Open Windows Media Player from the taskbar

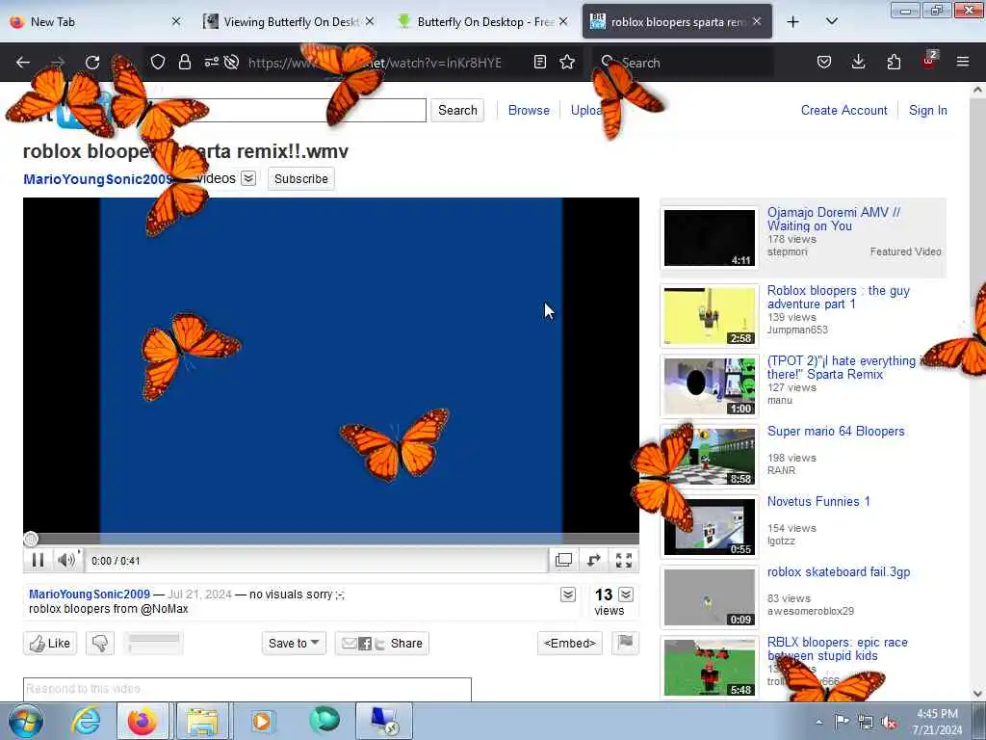tap(263, 721)
